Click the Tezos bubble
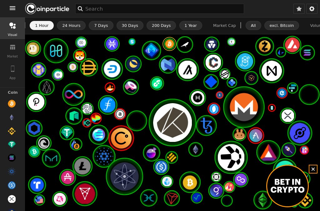Image resolution: width=320 pixels, height=211 pixels. point(206,125)
